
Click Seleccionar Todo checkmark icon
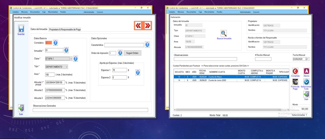pos(306,82)
